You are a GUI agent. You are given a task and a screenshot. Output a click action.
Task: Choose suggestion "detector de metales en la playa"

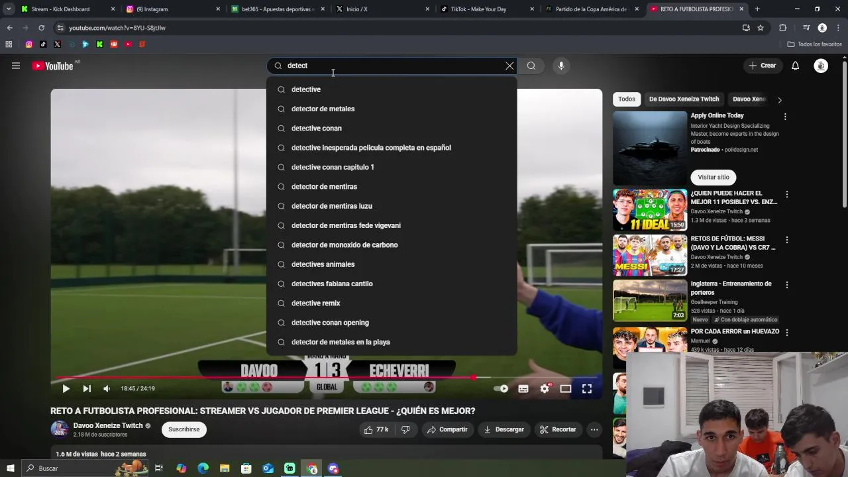392,342
